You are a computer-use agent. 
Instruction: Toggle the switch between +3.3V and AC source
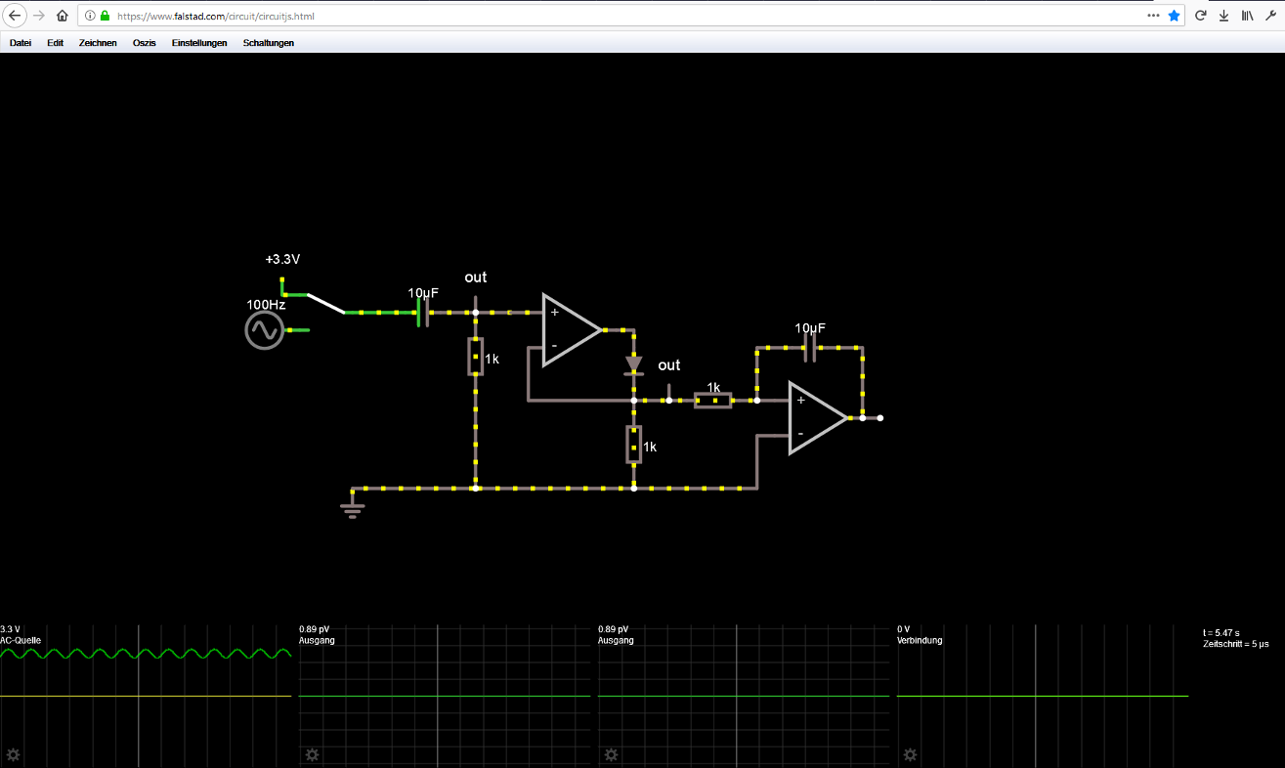(324, 303)
